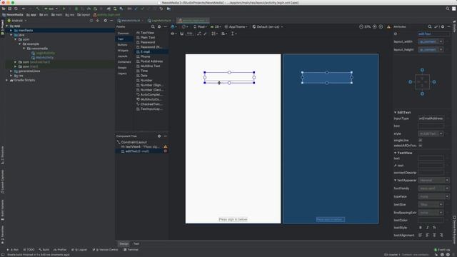Screen dimensions: 457x257
Task: Expand the manifests folder
Action: 11,30
